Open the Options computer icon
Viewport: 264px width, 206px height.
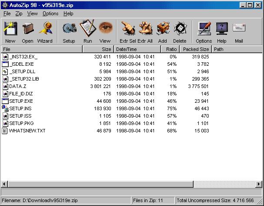(x=204, y=28)
